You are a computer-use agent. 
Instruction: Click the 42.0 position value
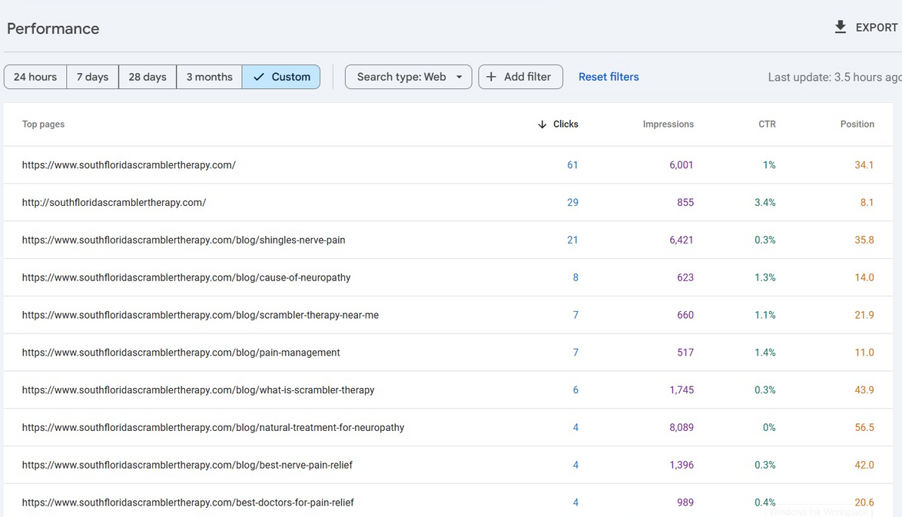(x=864, y=465)
